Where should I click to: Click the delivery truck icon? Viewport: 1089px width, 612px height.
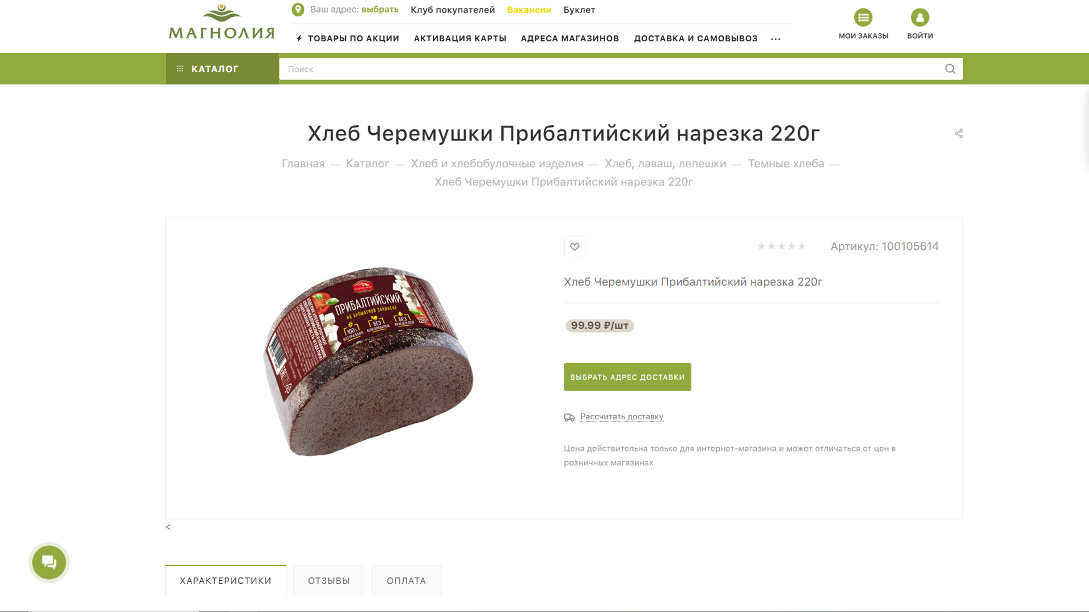[x=569, y=417]
